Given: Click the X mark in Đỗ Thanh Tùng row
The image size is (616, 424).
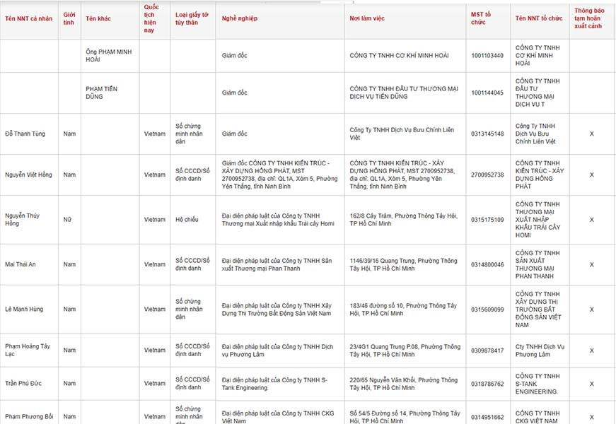Looking at the screenshot, I should pos(592,134).
